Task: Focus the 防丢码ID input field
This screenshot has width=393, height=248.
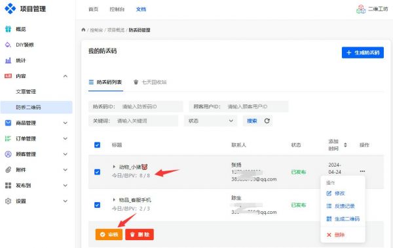Action: (136, 107)
